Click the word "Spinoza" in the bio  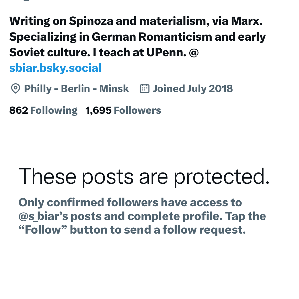(x=91, y=21)
